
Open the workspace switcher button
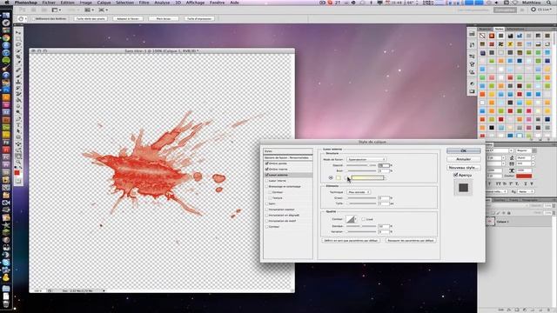505,10
